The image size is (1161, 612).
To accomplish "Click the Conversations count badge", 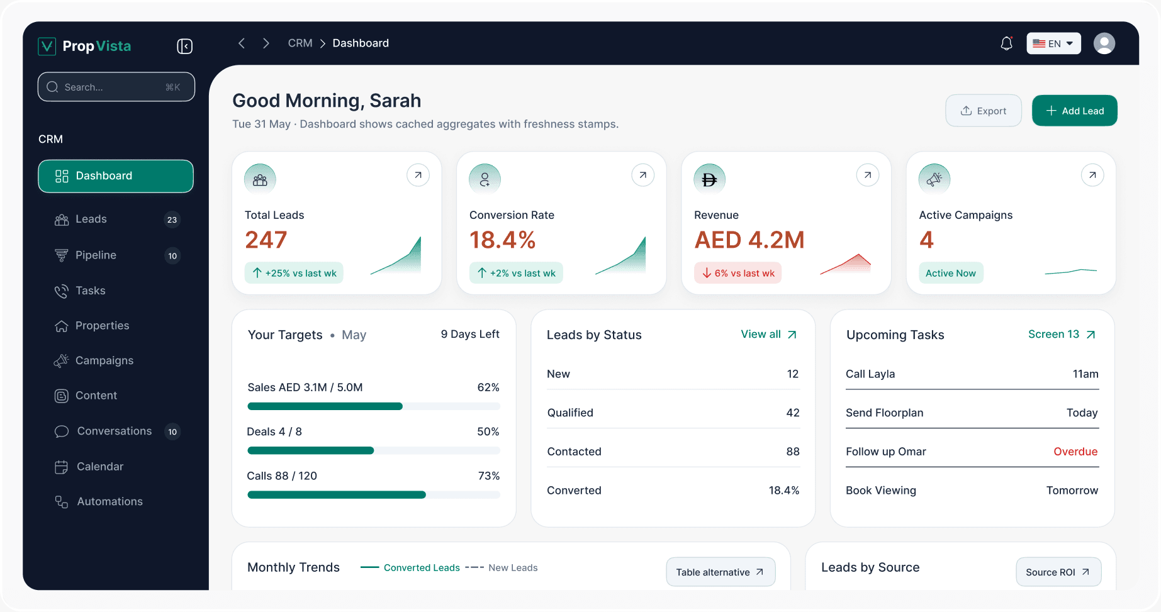I will coord(172,431).
